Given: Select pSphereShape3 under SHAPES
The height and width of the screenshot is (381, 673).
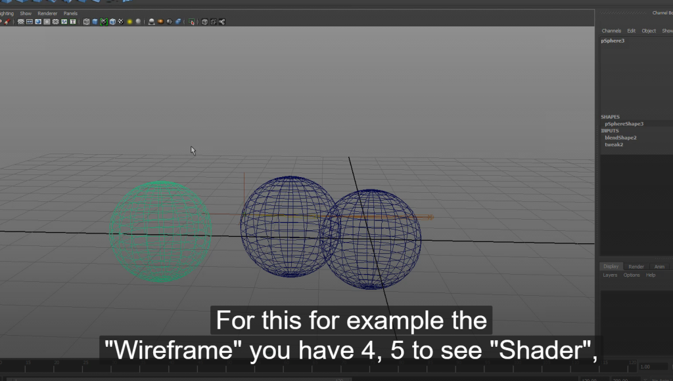Looking at the screenshot, I should (x=624, y=124).
